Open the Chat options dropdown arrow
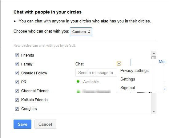The image size is (169, 138). coord(119,64)
